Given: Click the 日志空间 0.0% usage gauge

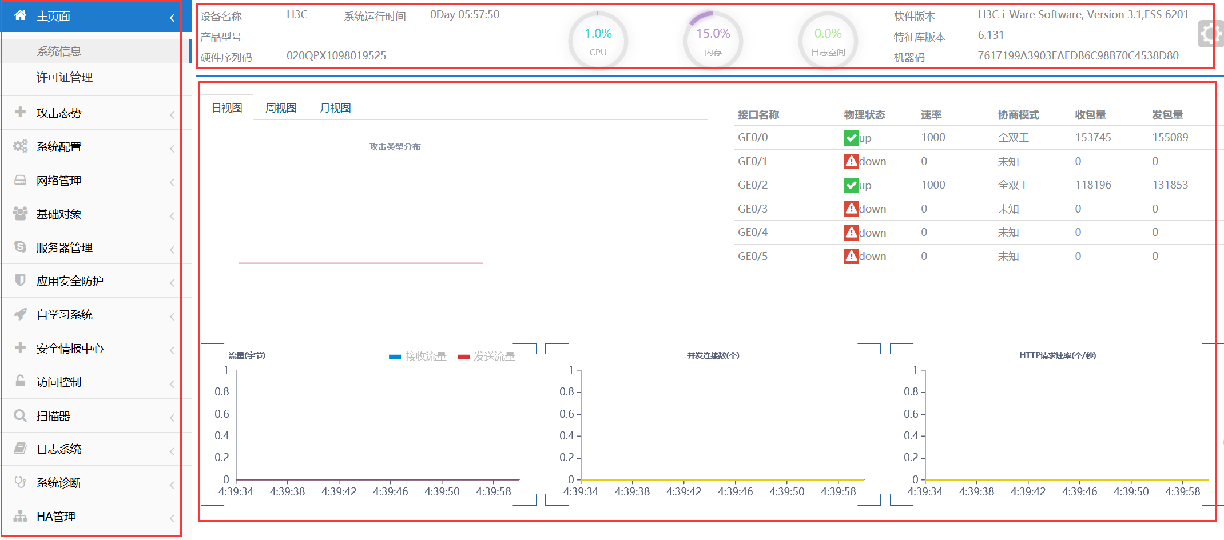Looking at the screenshot, I should click(x=828, y=41).
